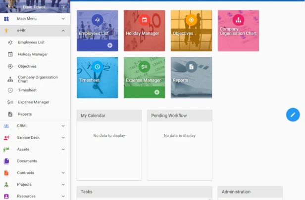
Task: Click the calendar icon on Holiday Manager tile
Action: (145, 20)
